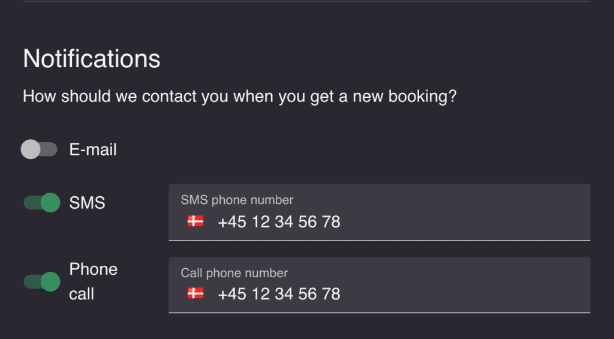Viewport: 614px width, 339px height.
Task: Open country selector for Call phone number
Action: tap(195, 293)
